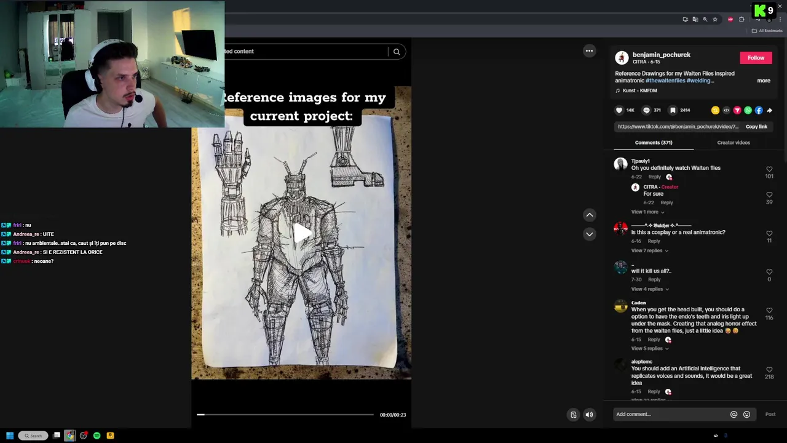Open the All Bookmarks folder
The image size is (787, 443).
[767, 31]
